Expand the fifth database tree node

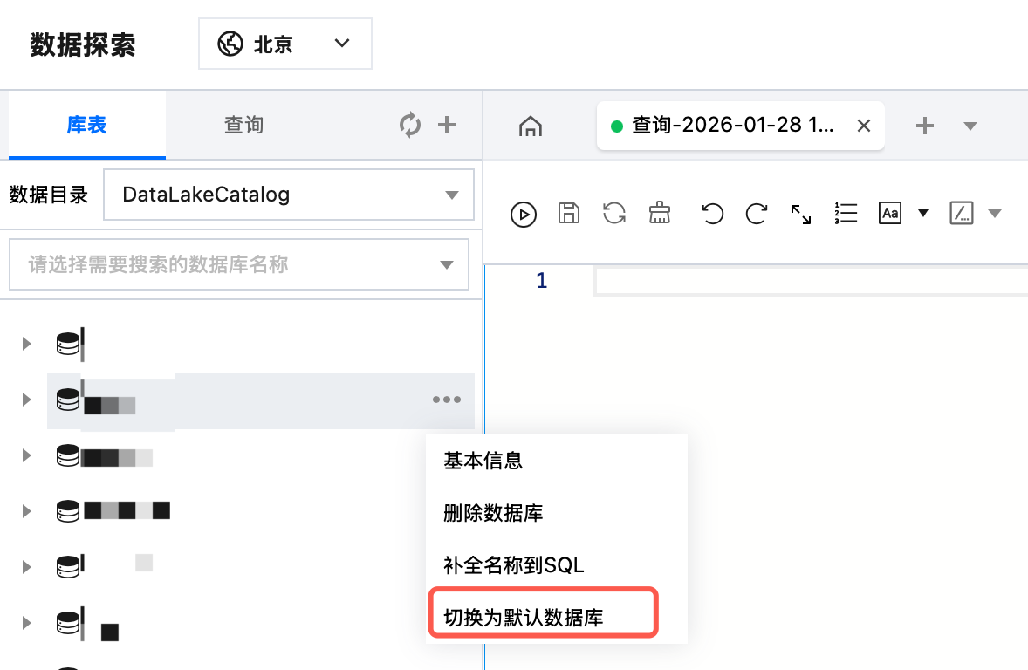click(x=26, y=566)
